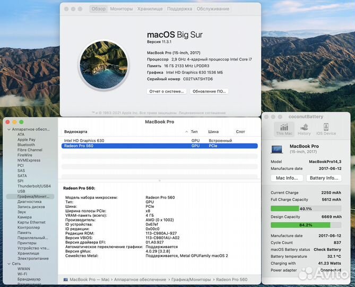Image resolution: width=355 pixels, height=287 pixels.
Task: Select Графика/Мониторы in the sidebar
Action: click(30, 197)
